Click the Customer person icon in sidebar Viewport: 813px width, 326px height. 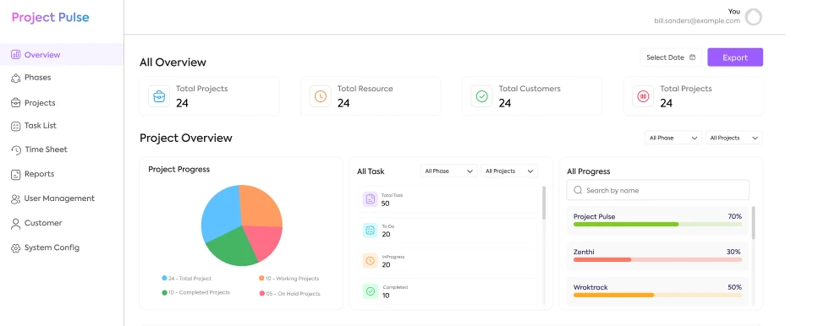(15, 224)
